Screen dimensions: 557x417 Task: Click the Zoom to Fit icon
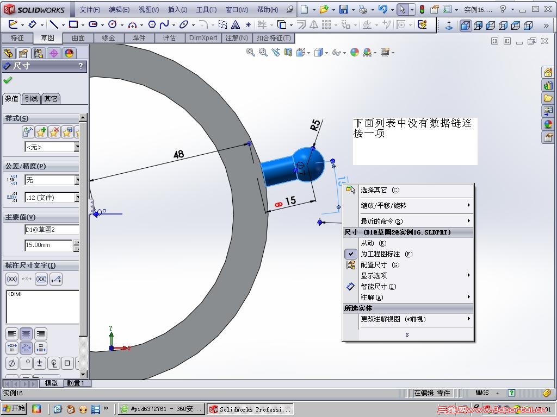(x=250, y=53)
